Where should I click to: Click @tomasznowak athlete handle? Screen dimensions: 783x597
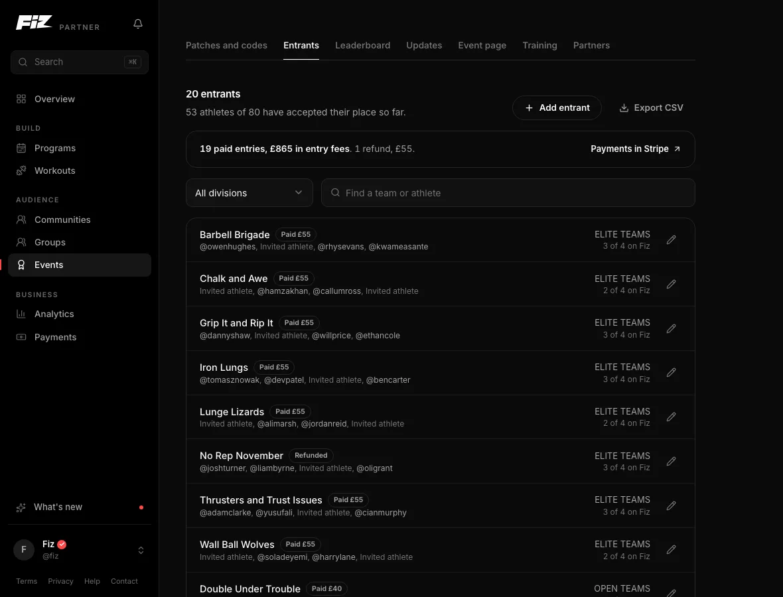coord(230,380)
